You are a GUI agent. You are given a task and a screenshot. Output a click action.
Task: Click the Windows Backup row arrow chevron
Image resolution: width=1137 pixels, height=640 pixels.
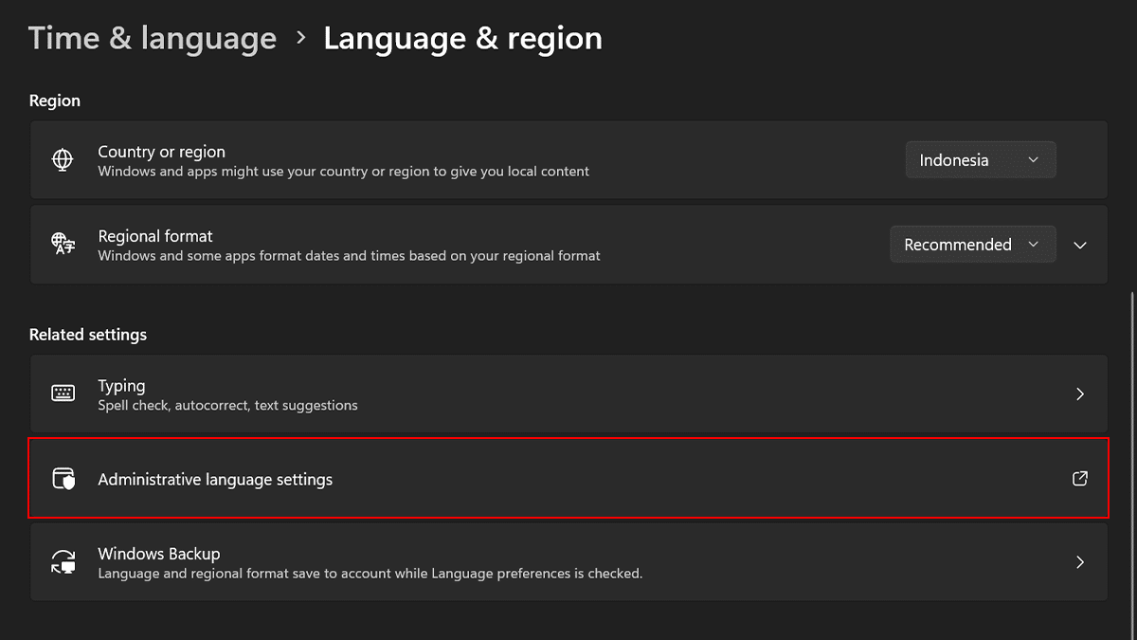1080,562
